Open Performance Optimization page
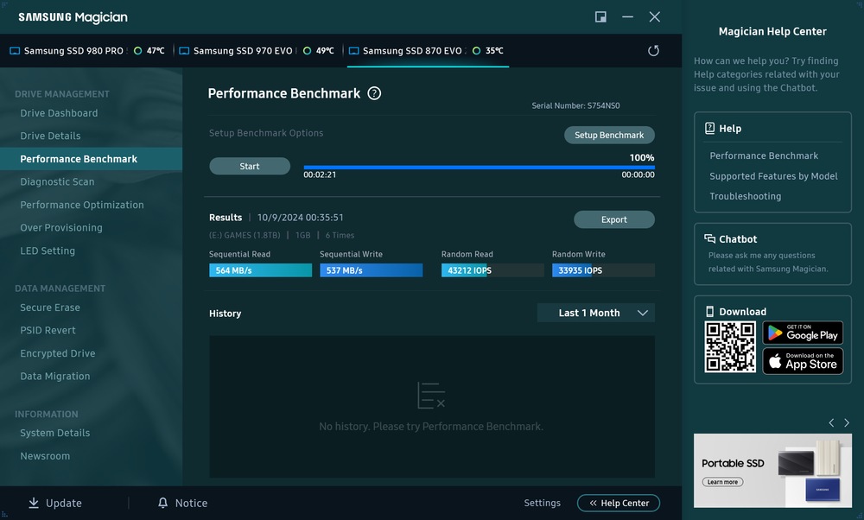 [x=82, y=205]
